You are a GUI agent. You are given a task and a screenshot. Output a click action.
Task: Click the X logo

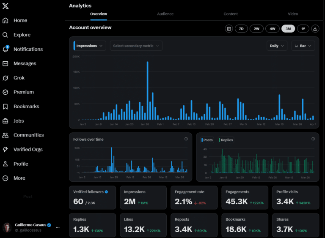point(6,6)
